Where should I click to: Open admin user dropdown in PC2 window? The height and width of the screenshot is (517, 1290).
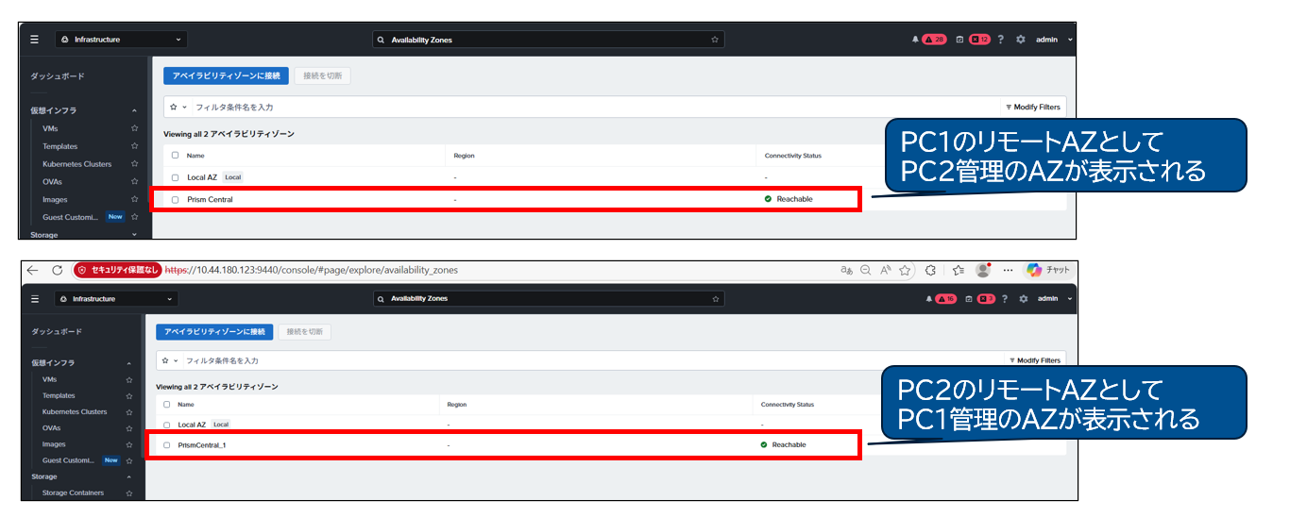tap(1056, 299)
